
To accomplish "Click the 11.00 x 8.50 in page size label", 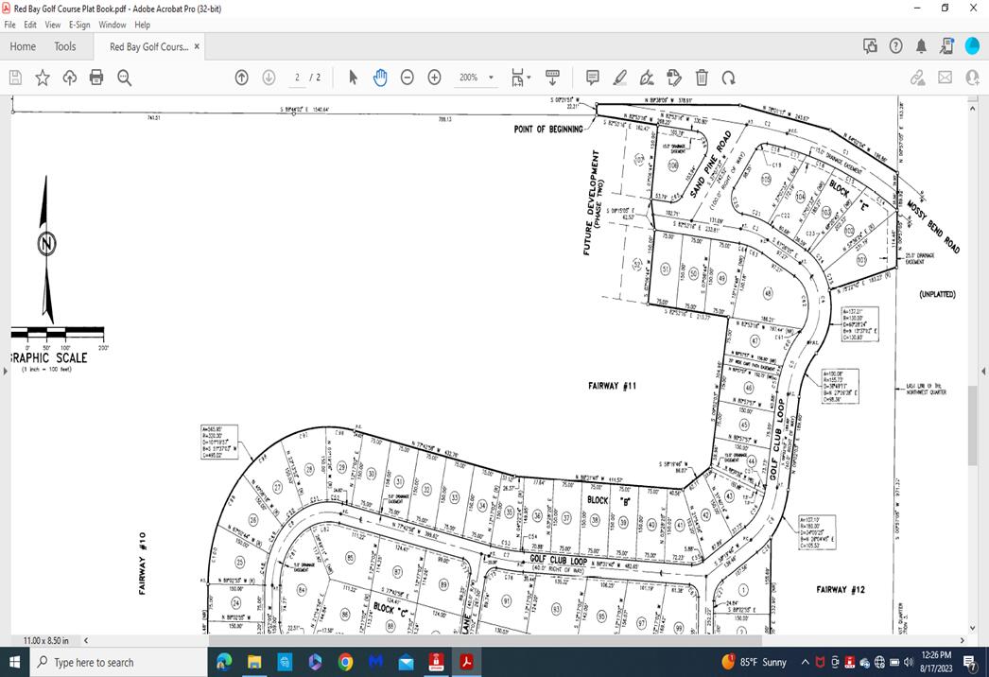I will tap(46, 640).
